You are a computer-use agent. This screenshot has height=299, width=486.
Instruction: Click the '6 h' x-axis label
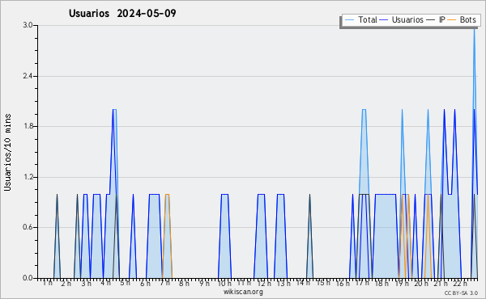tap(145, 283)
